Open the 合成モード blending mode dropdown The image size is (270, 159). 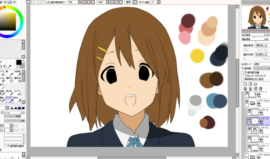[262, 64]
